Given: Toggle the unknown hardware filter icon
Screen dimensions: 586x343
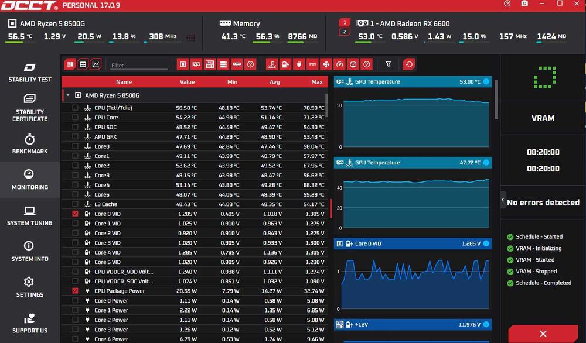Looking at the screenshot, I should tap(250, 64).
